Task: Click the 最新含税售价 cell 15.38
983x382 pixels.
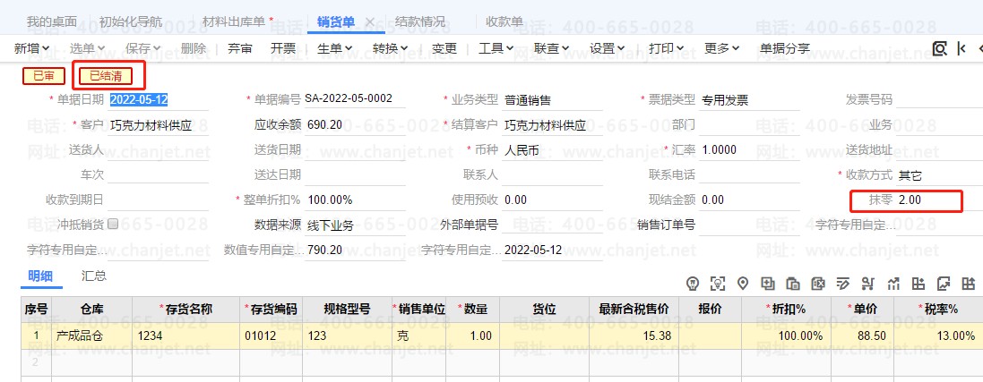Action: 634,335
